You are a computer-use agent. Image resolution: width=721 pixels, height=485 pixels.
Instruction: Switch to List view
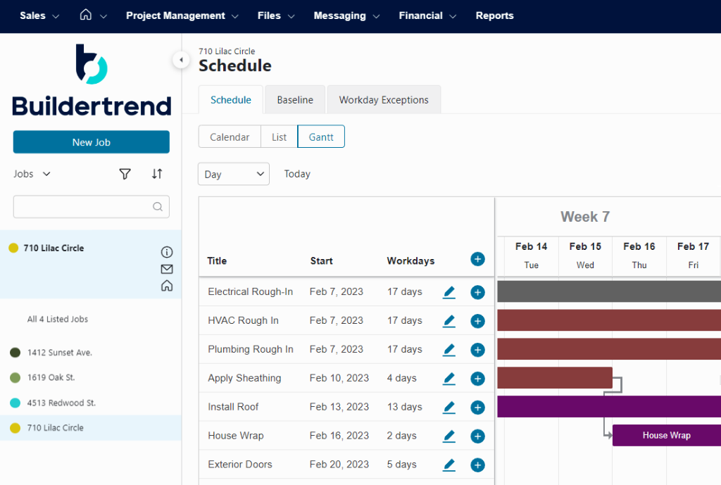[x=279, y=137]
